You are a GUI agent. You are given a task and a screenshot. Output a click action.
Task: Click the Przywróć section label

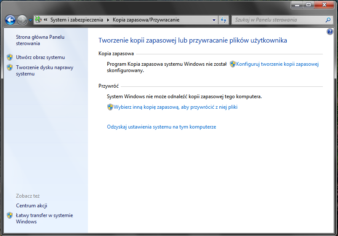109,86
